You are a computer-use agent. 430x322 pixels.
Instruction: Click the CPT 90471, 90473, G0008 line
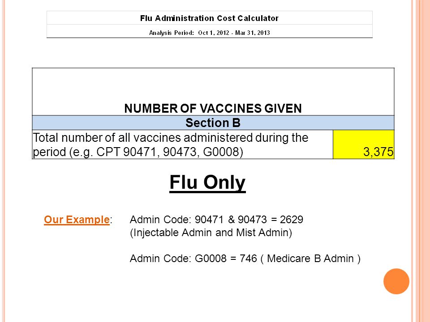[x=138, y=152]
